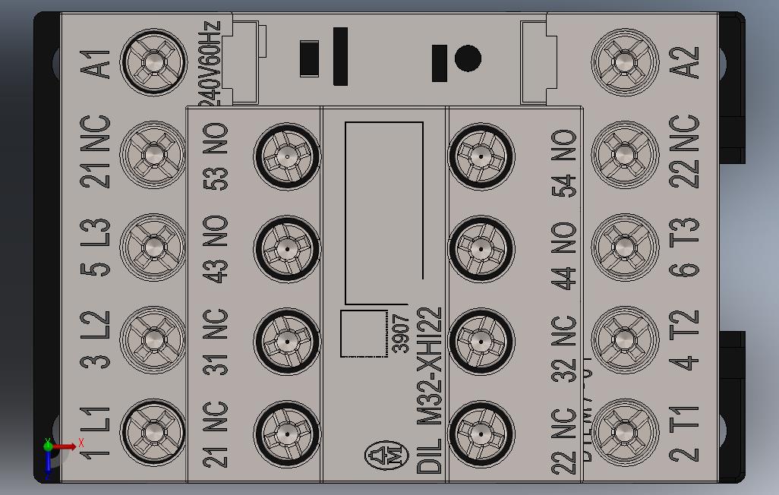Click the '4 T2' label text
This screenshot has width=779, height=495.
[684, 340]
